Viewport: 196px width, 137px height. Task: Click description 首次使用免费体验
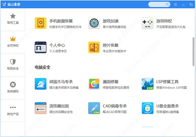(x=115, y=27)
